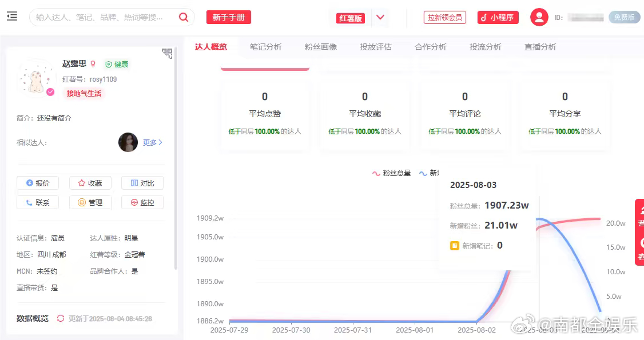Switch to 达人概览 tab
Viewport: 644px width, 340px height.
pyautogui.click(x=210, y=47)
